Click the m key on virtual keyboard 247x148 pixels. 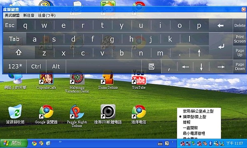click(161, 53)
